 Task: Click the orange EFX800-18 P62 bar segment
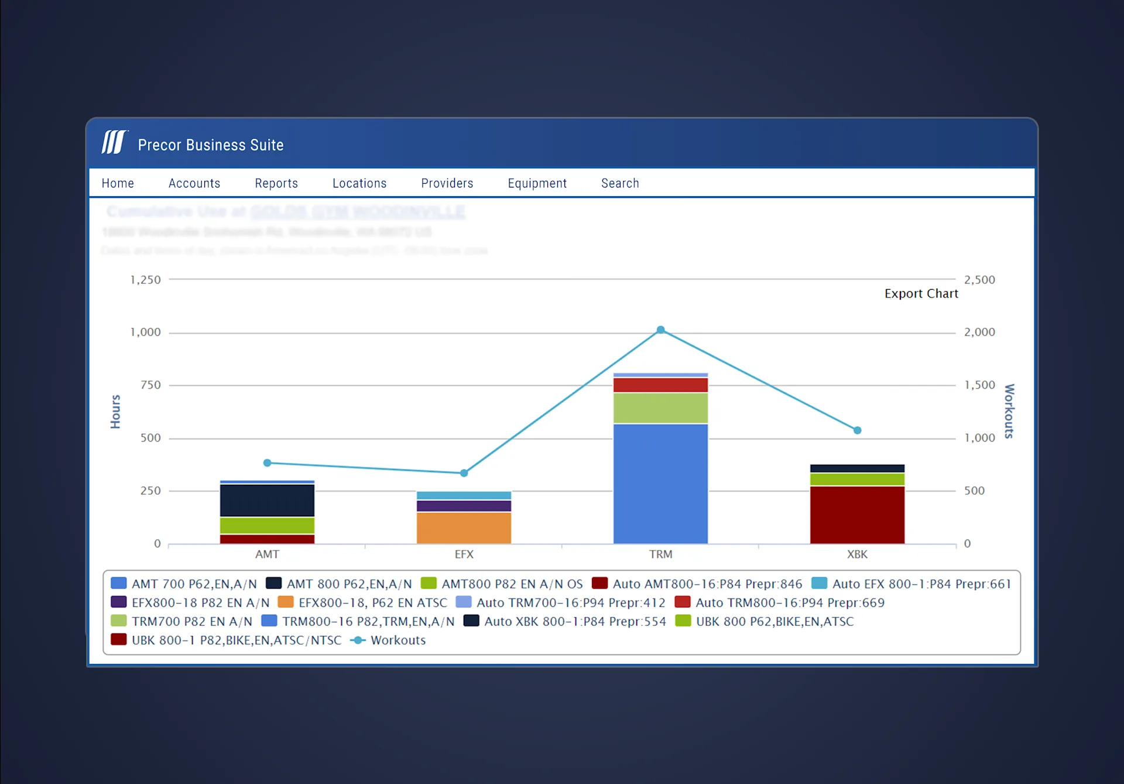[x=464, y=528]
